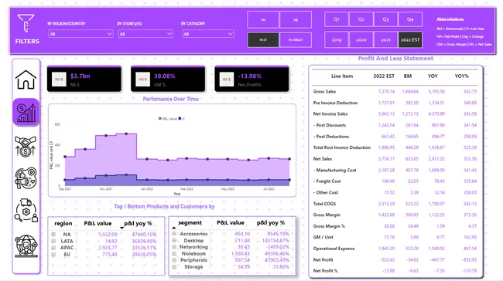
Task: Go to the Home page icon
Action: tap(26, 80)
